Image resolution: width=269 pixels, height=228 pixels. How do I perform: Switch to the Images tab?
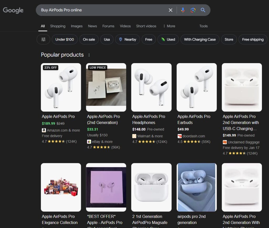[77, 26]
